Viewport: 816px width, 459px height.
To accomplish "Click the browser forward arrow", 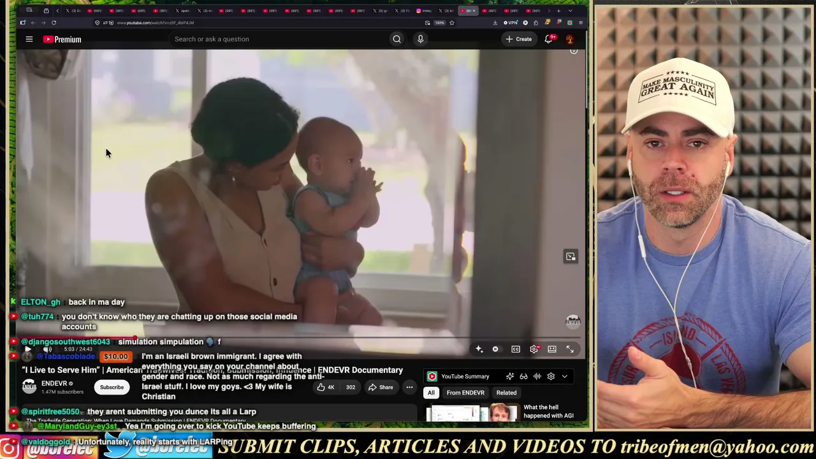I will (x=43, y=23).
